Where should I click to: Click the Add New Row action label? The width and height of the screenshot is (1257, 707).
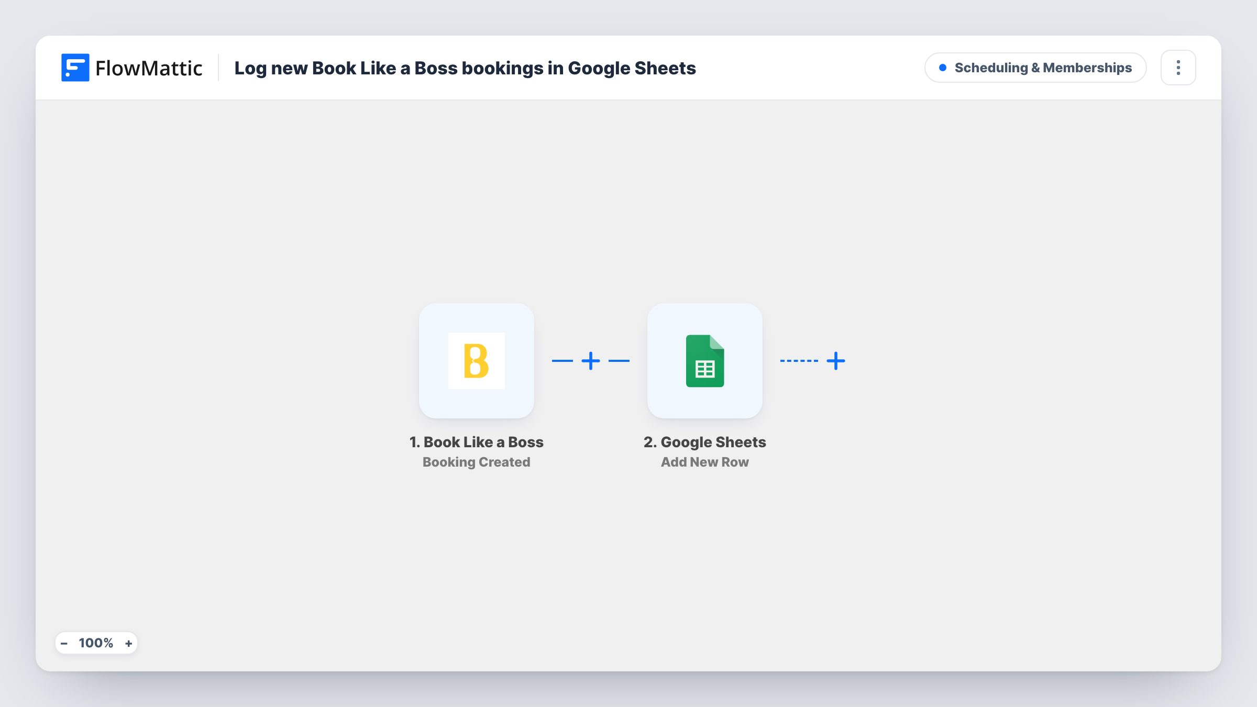tap(704, 462)
